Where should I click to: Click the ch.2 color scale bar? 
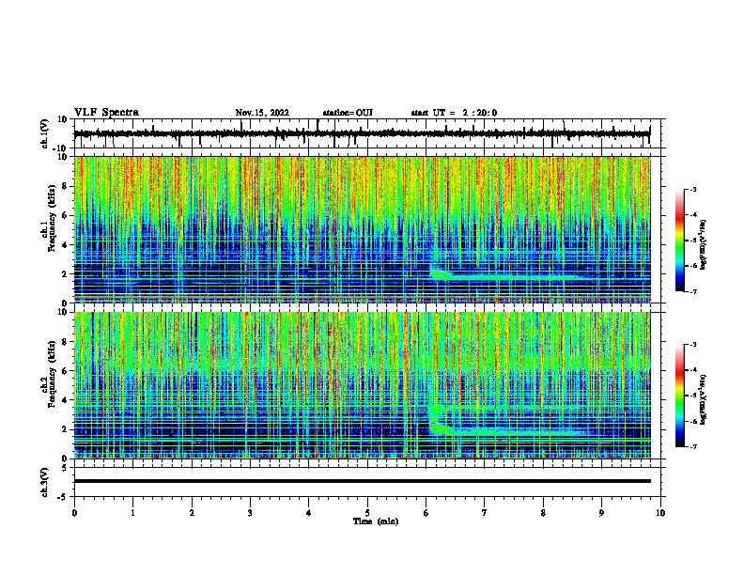click(680, 396)
